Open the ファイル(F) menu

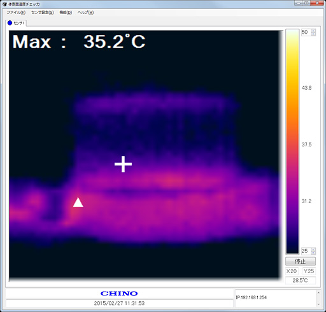(16, 12)
